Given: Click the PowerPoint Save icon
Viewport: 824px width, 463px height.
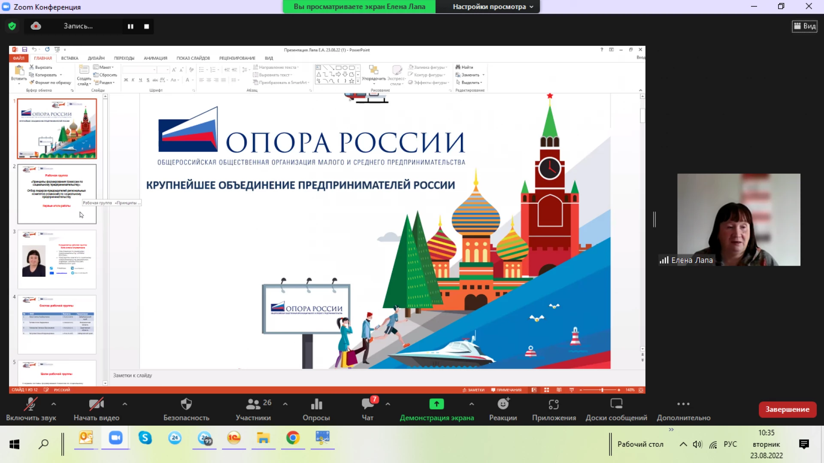Looking at the screenshot, I should pyautogui.click(x=24, y=50).
